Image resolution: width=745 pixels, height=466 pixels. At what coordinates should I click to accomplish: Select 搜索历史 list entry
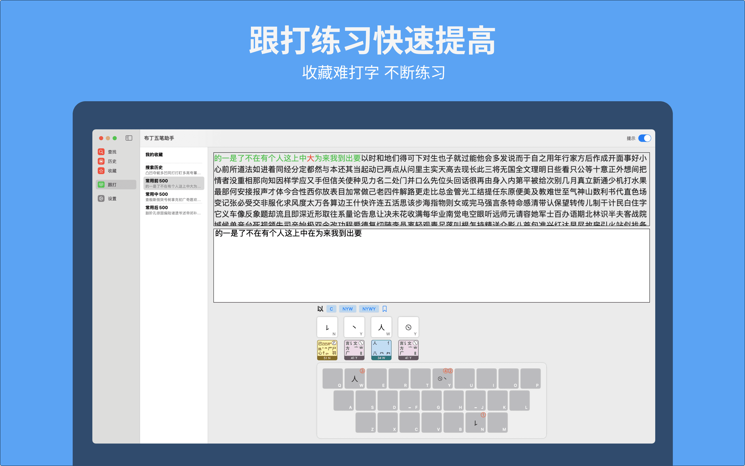[x=173, y=170]
